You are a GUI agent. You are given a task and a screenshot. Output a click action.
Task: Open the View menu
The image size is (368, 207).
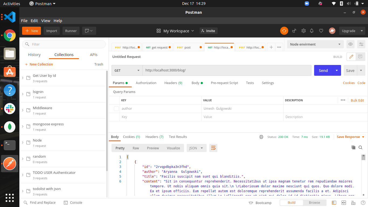point(46,21)
